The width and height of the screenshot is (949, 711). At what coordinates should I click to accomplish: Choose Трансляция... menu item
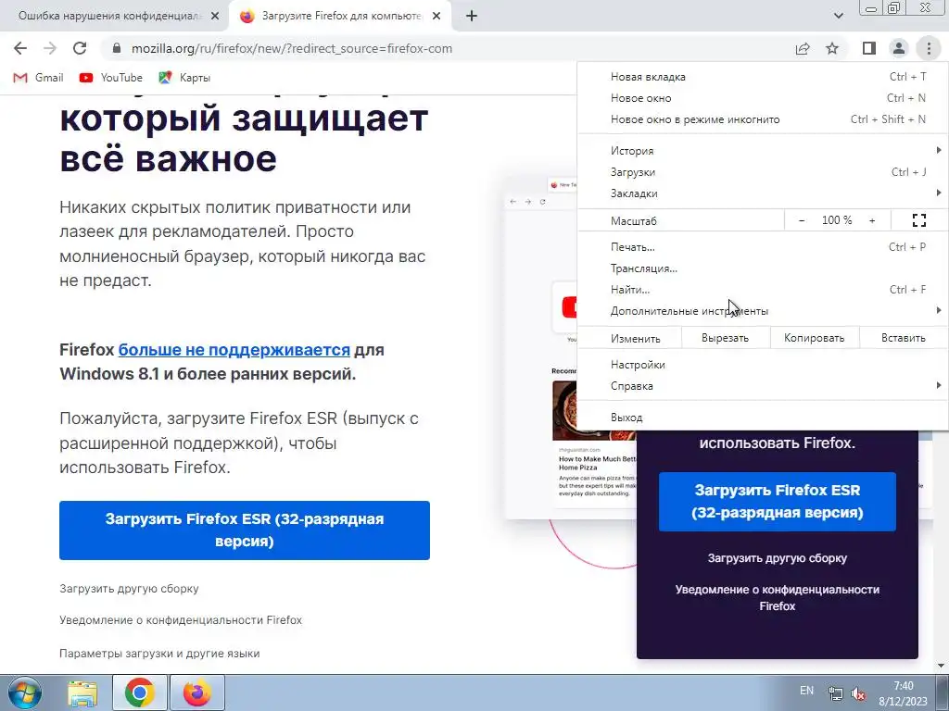(x=763, y=268)
